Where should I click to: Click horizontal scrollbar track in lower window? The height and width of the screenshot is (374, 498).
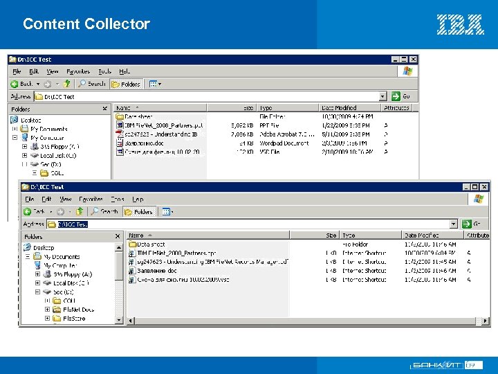tap(479, 321)
